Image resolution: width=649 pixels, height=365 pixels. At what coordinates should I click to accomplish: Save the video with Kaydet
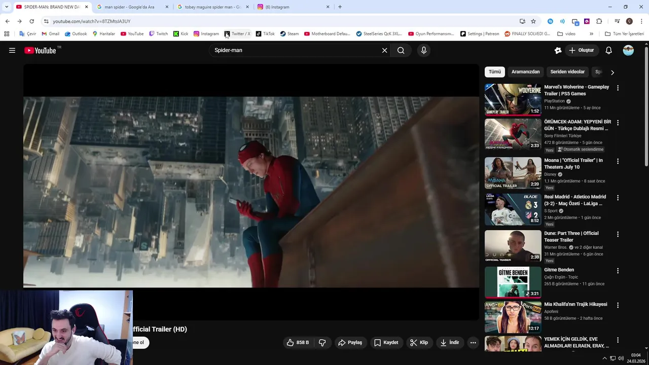[386, 343]
